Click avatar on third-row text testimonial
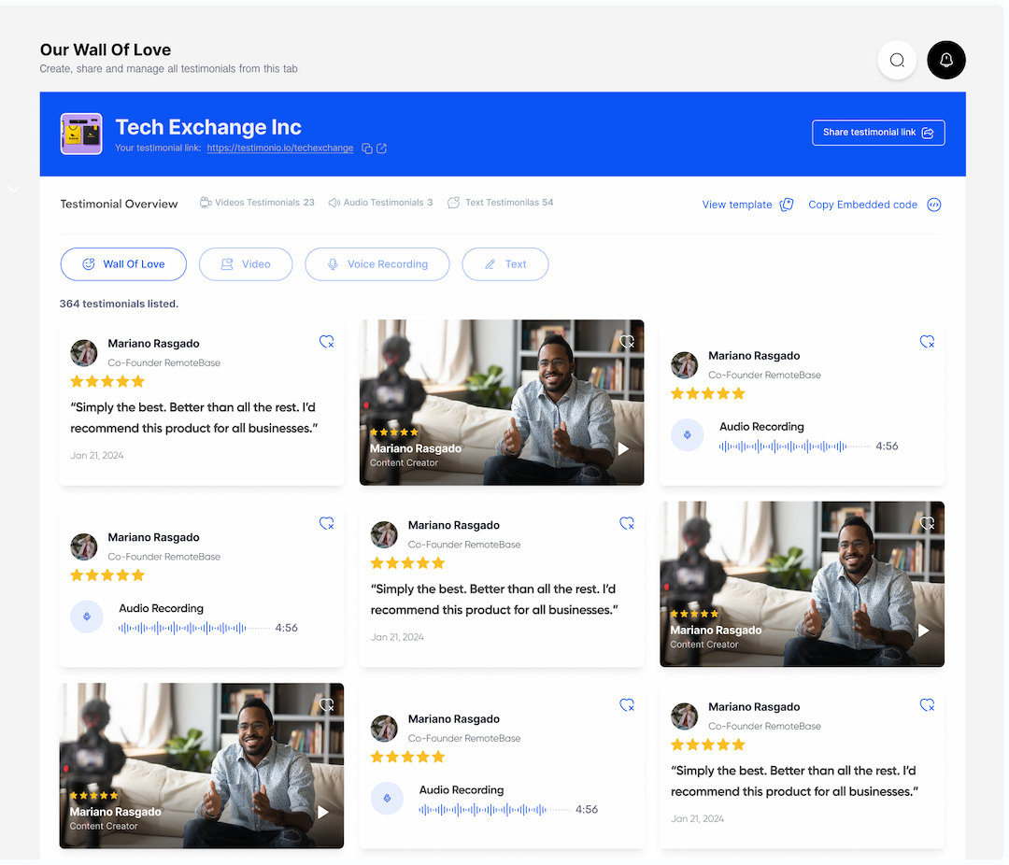The height and width of the screenshot is (865, 1009). pyautogui.click(x=685, y=716)
